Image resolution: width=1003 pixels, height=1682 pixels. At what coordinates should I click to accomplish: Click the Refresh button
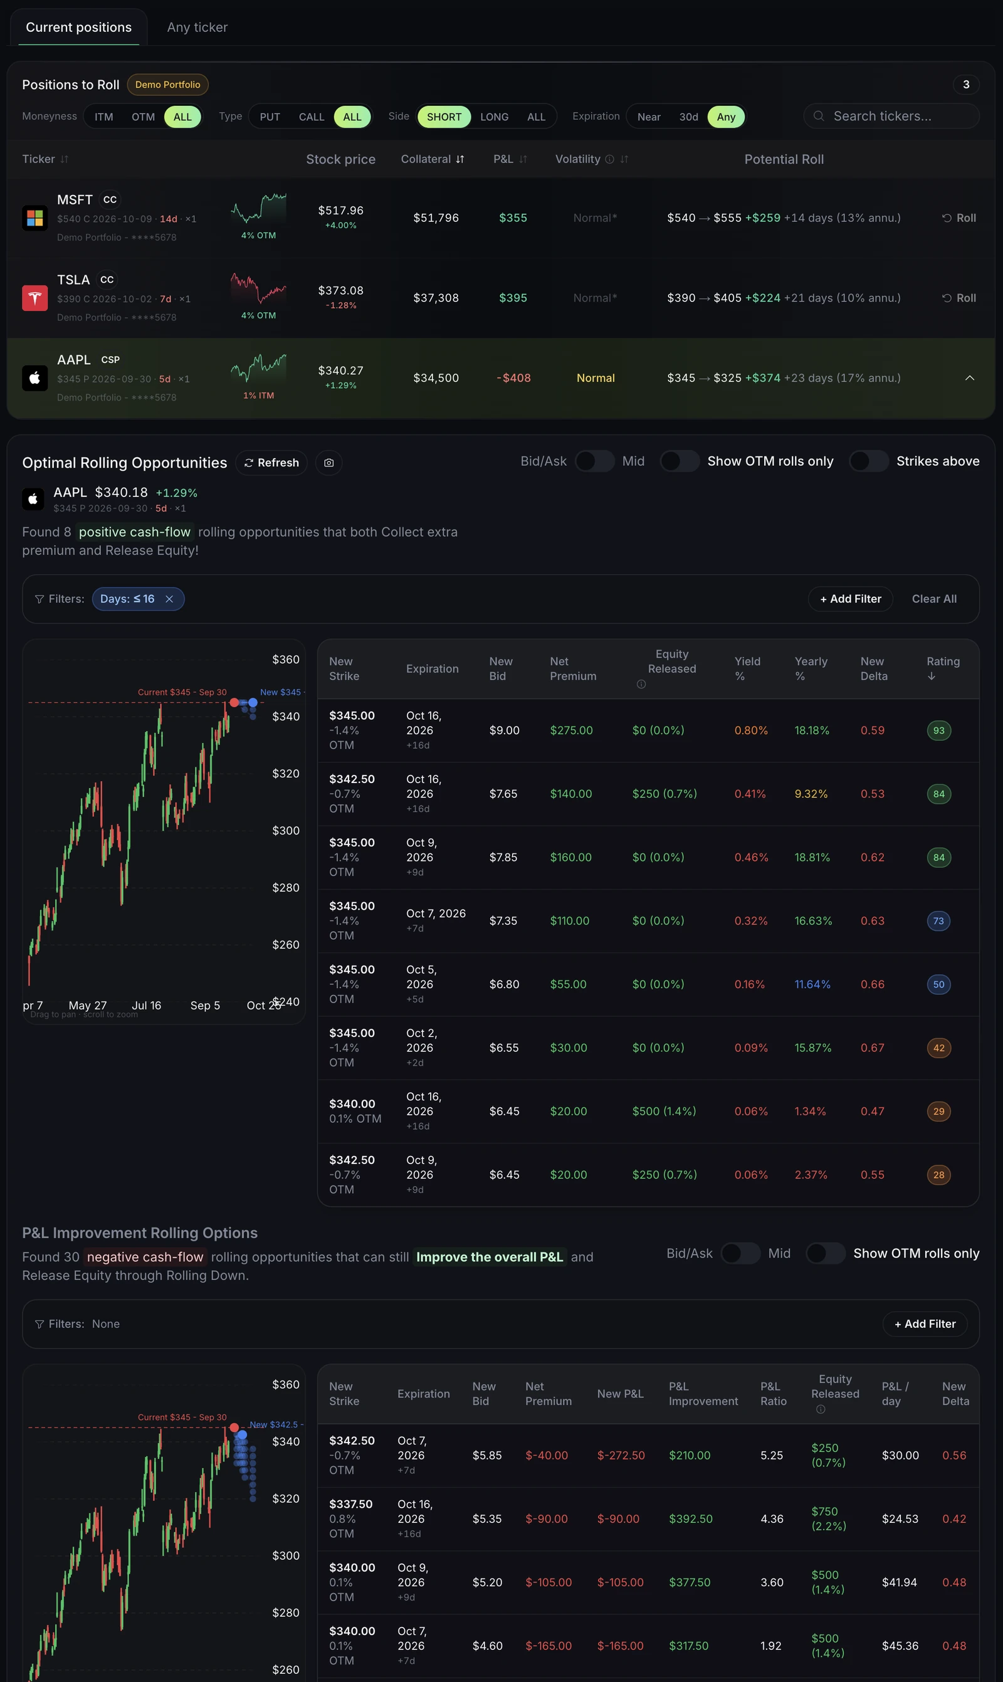point(271,463)
